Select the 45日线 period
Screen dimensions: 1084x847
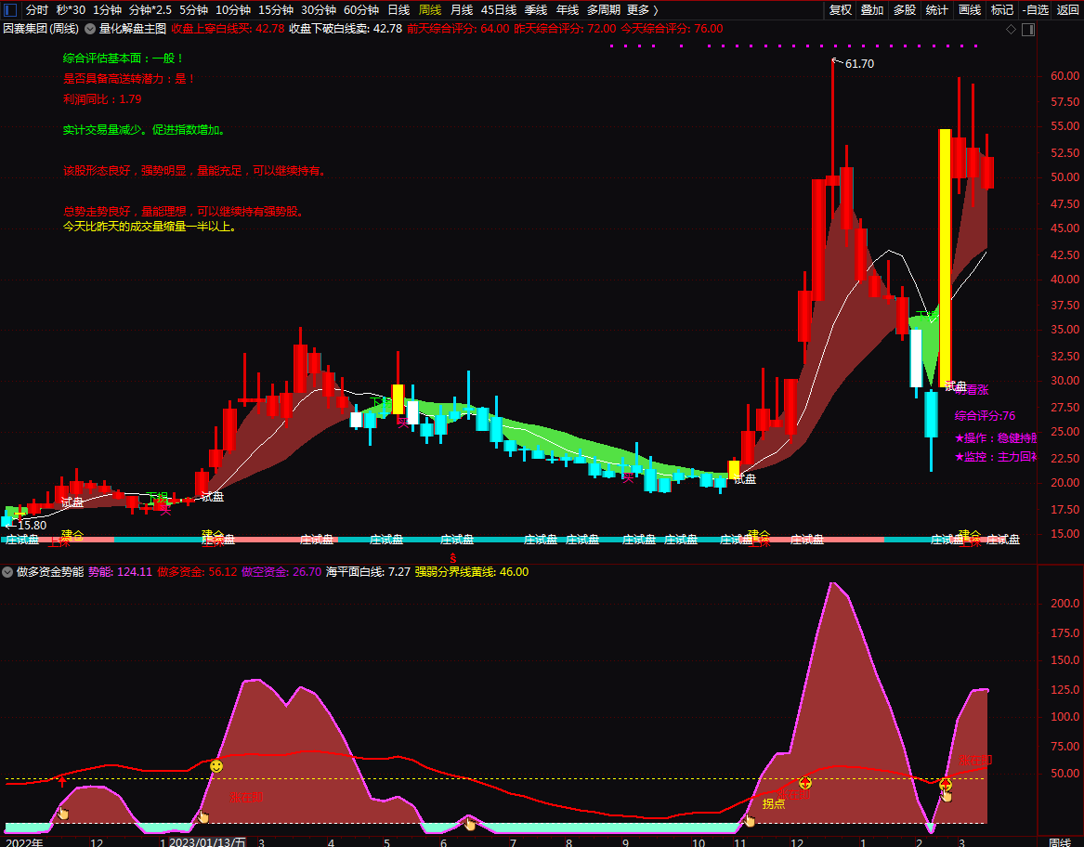click(499, 9)
